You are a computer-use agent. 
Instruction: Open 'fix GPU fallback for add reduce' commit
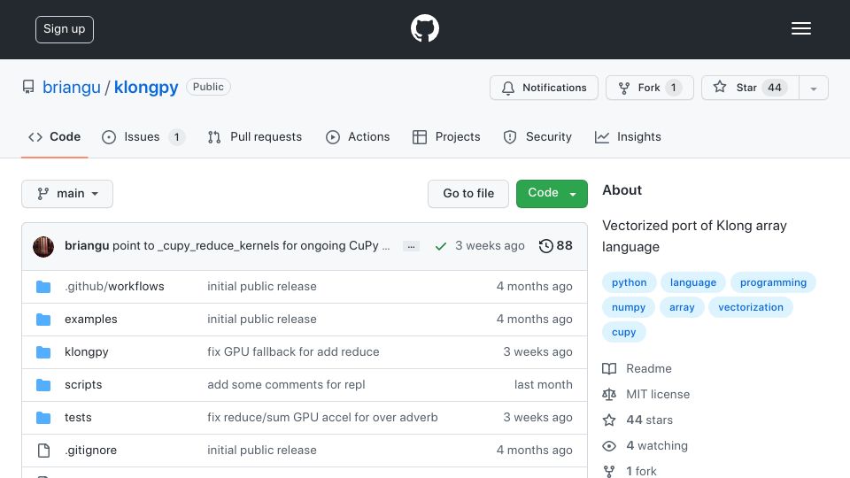coord(293,352)
